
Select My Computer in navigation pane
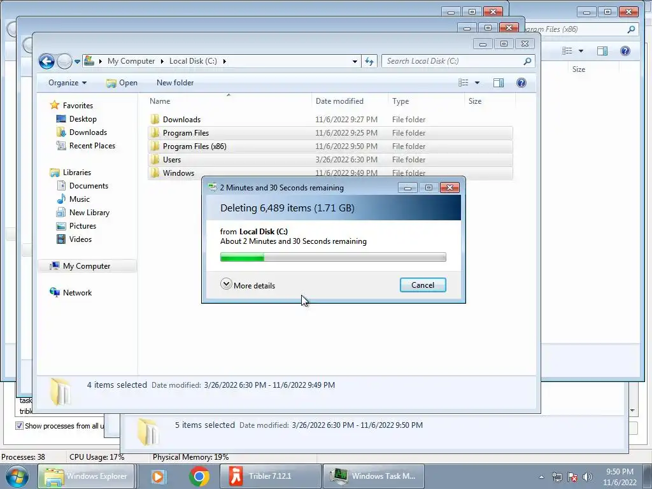click(x=87, y=266)
